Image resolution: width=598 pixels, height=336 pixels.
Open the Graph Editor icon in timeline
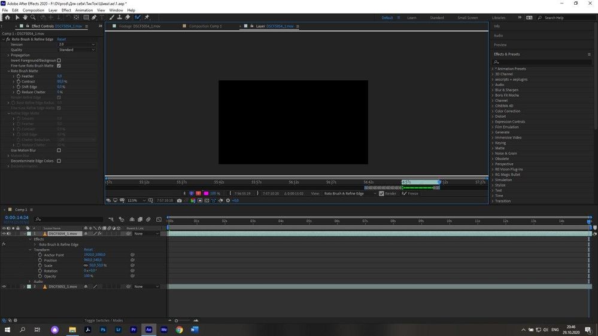[x=159, y=219]
